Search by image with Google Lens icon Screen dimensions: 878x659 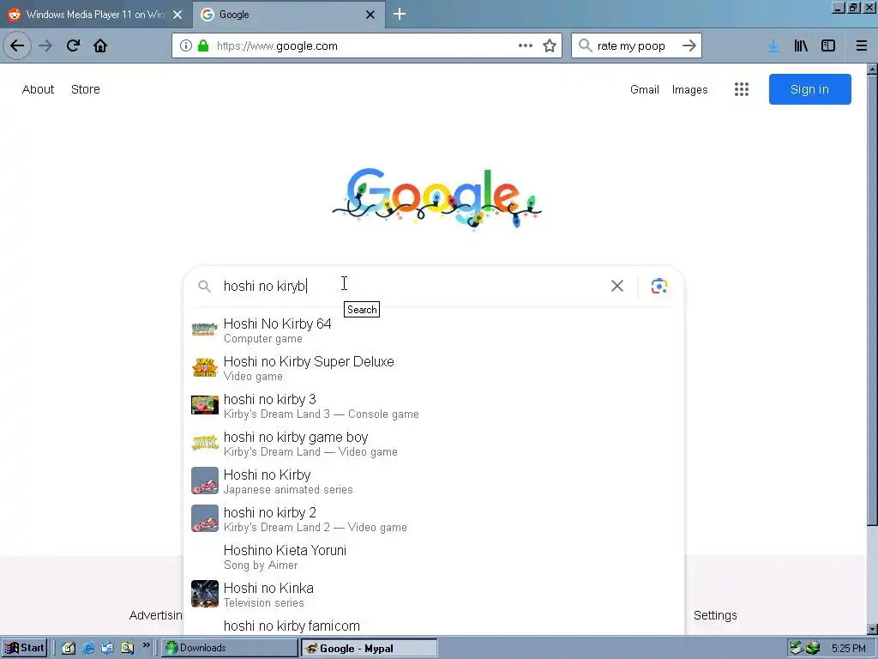coord(659,286)
